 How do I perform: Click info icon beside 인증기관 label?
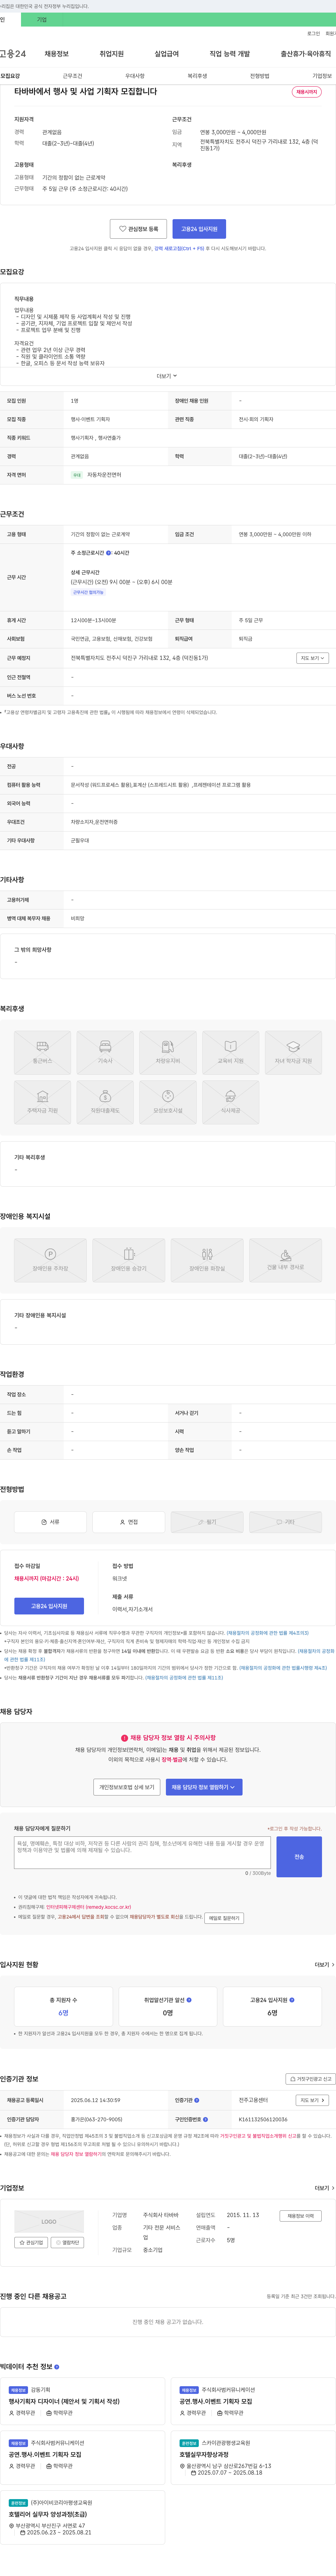pos(197,2100)
